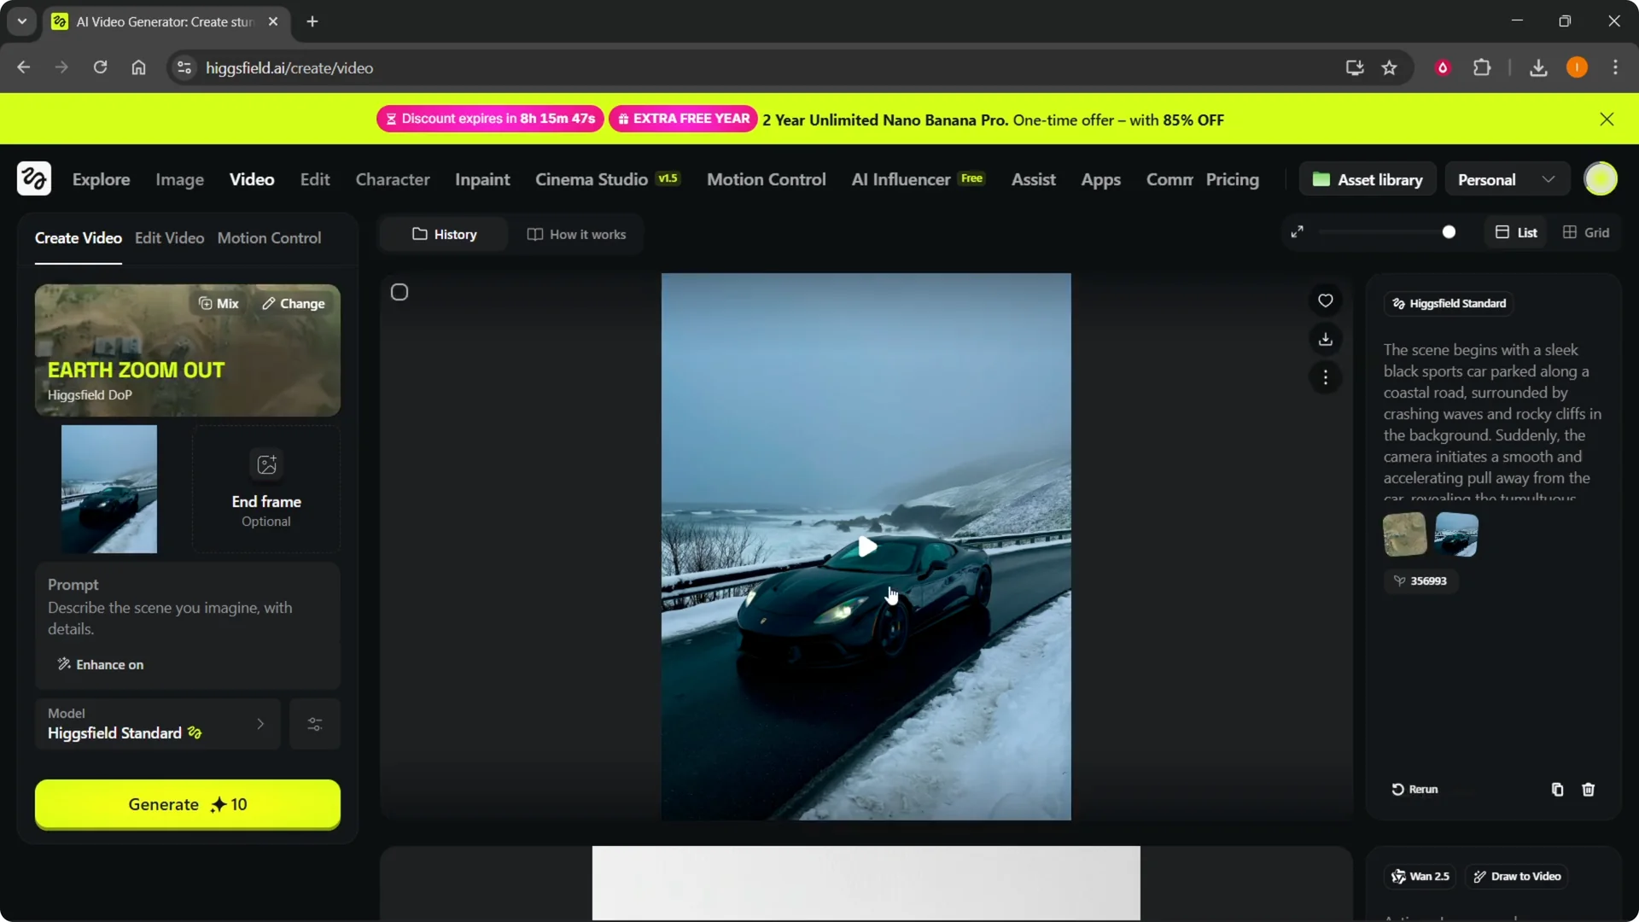
Task: Switch to the Edit Video tab
Action: pos(169,238)
